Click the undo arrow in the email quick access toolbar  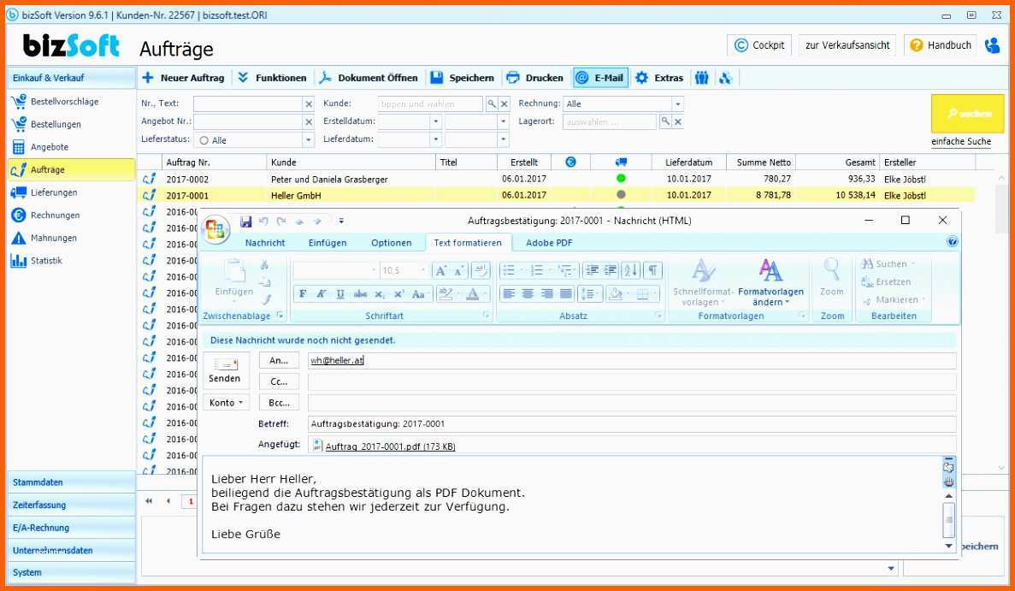tap(263, 222)
